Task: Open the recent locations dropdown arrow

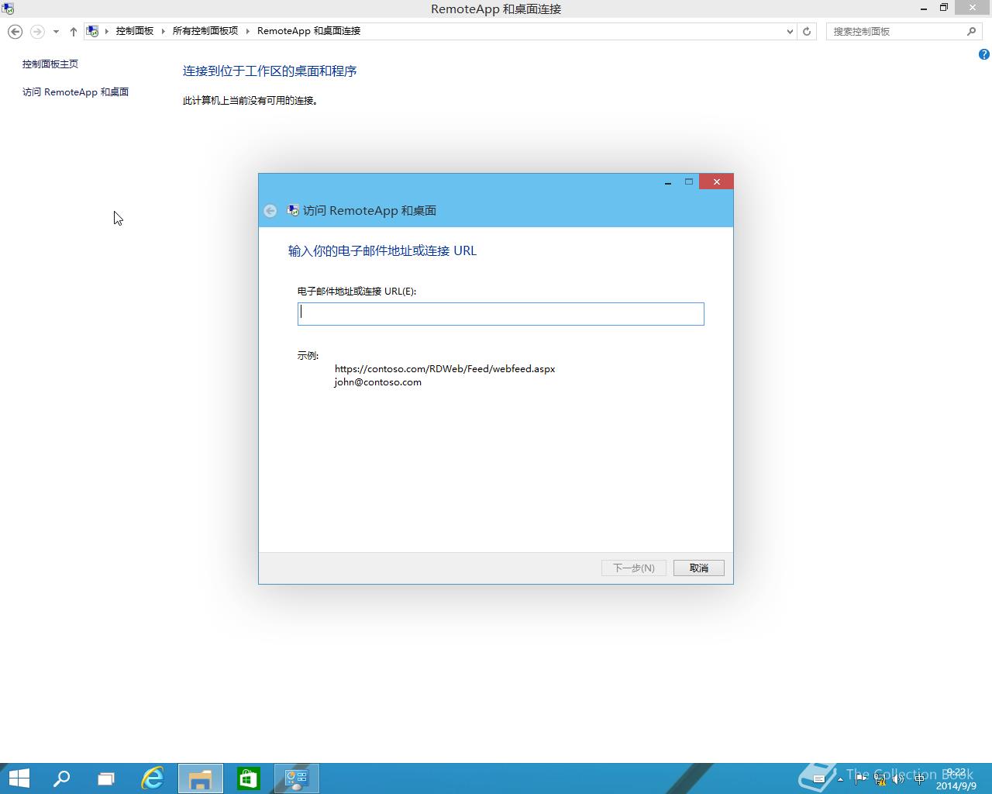Action: [x=56, y=32]
